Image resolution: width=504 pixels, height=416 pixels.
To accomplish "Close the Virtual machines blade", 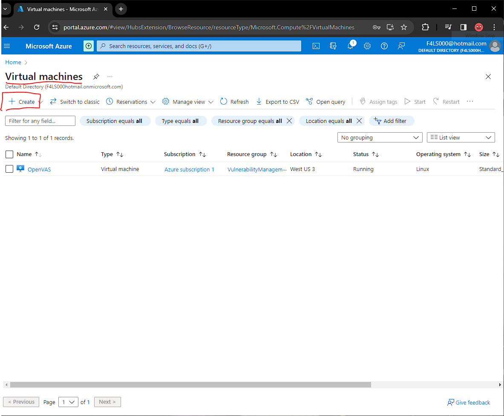I will click(x=488, y=77).
